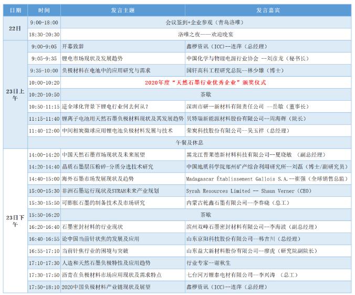The height and width of the screenshot is (295, 355).
Task: Click 贝特瑞新能源材料 speaker cell
Action: click(268, 119)
